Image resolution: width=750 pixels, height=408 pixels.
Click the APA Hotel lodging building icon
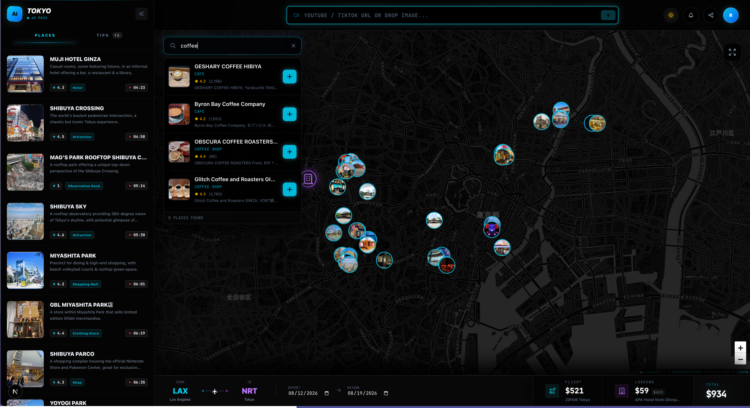click(x=622, y=391)
